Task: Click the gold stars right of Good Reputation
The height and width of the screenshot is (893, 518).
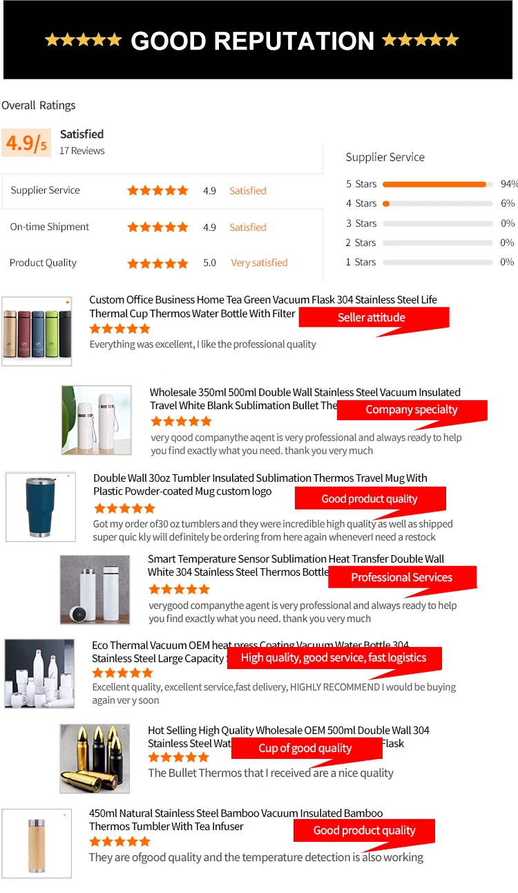Action: [421, 39]
